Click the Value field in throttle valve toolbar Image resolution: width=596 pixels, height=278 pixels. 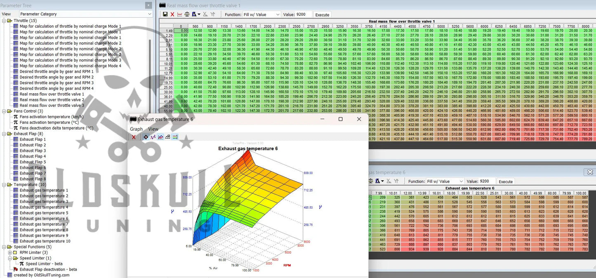point(304,14)
